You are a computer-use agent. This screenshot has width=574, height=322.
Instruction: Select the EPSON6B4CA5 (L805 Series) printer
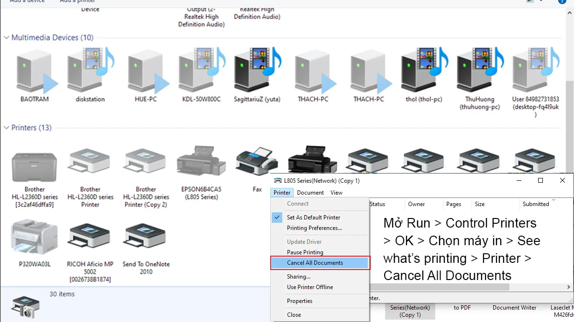201,173
